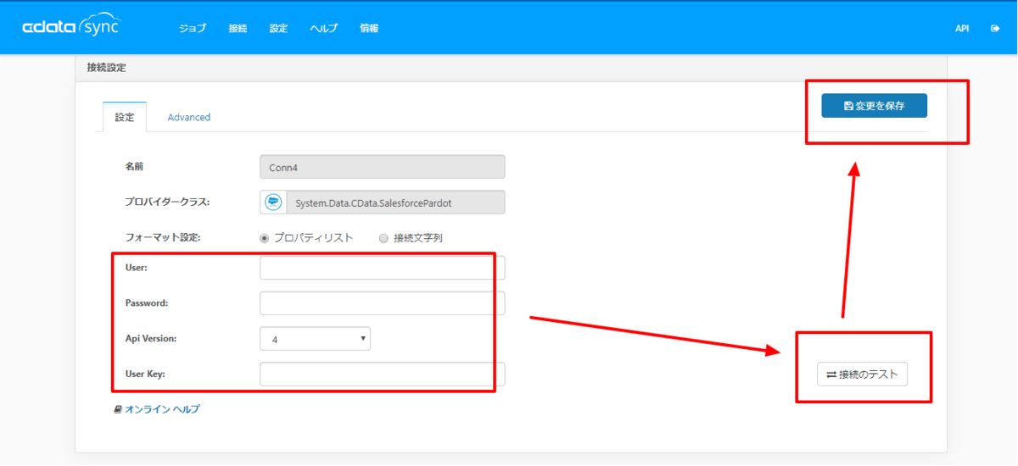Click the logout icon in header
The height and width of the screenshot is (466, 1018).
click(995, 28)
